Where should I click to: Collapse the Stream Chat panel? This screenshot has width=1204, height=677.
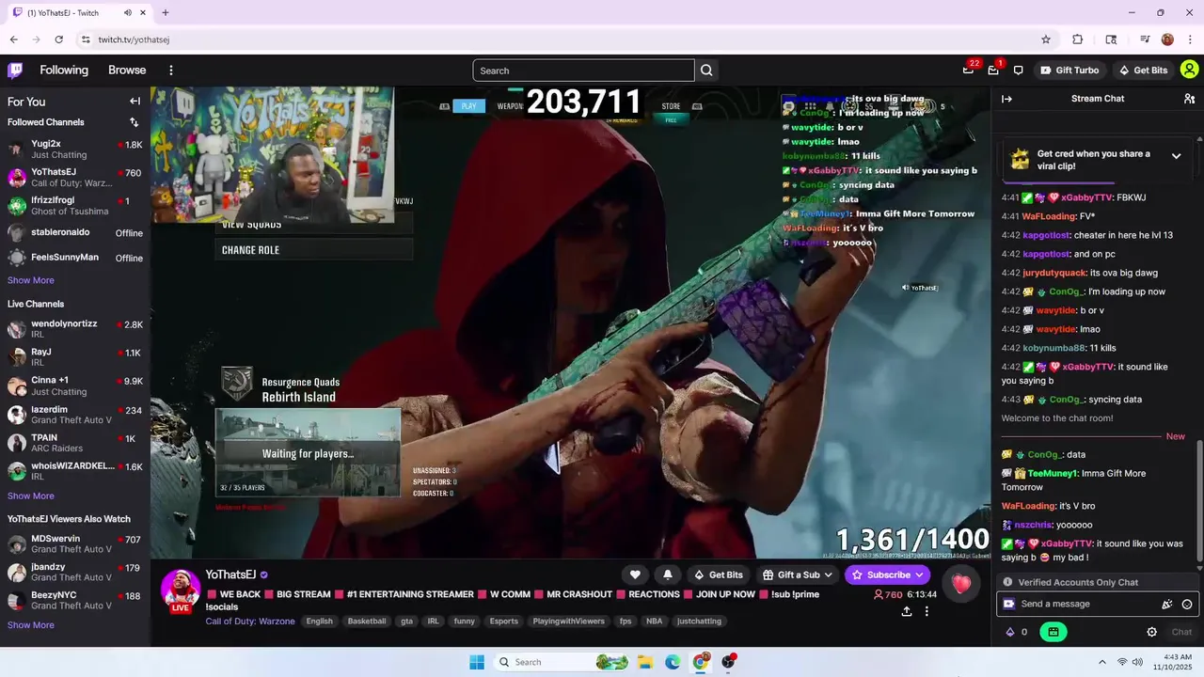coord(1006,99)
